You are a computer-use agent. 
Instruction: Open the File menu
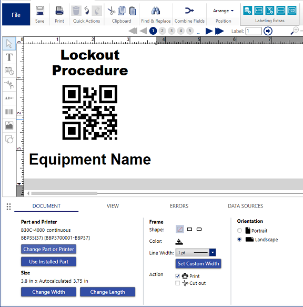(16, 15)
